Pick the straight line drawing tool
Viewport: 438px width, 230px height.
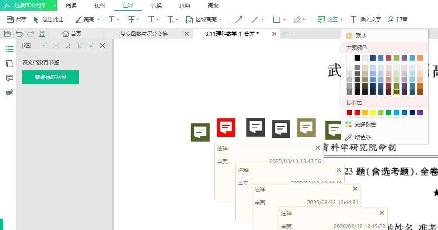pos(255,20)
